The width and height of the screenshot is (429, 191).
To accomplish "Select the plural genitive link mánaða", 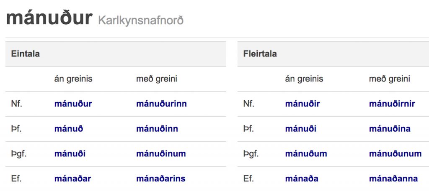I will click(302, 179).
